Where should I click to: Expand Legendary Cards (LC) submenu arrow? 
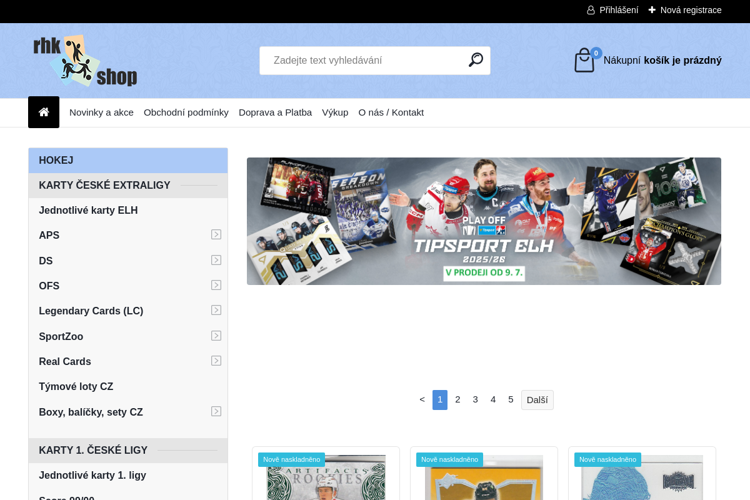pos(216,310)
